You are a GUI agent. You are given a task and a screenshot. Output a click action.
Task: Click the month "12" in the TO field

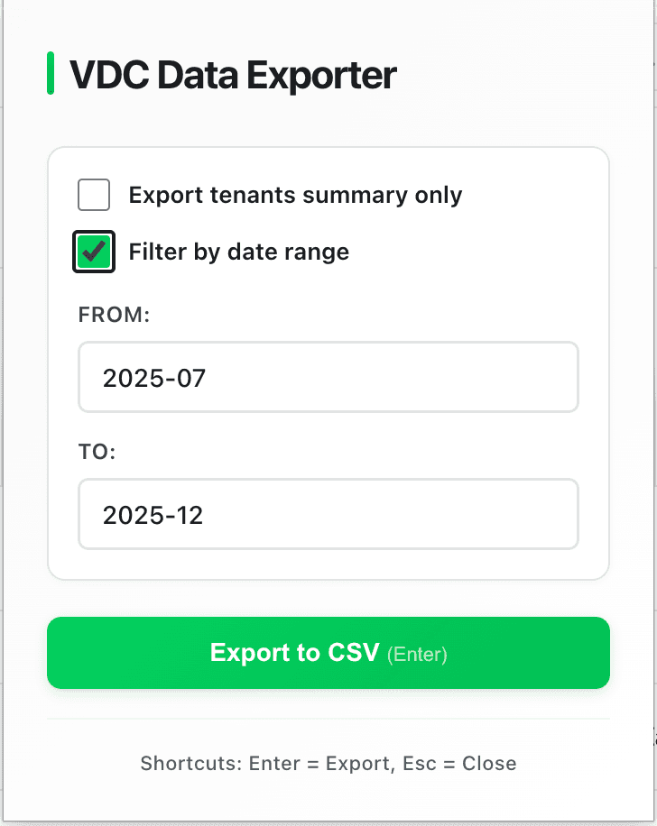pyautogui.click(x=190, y=514)
